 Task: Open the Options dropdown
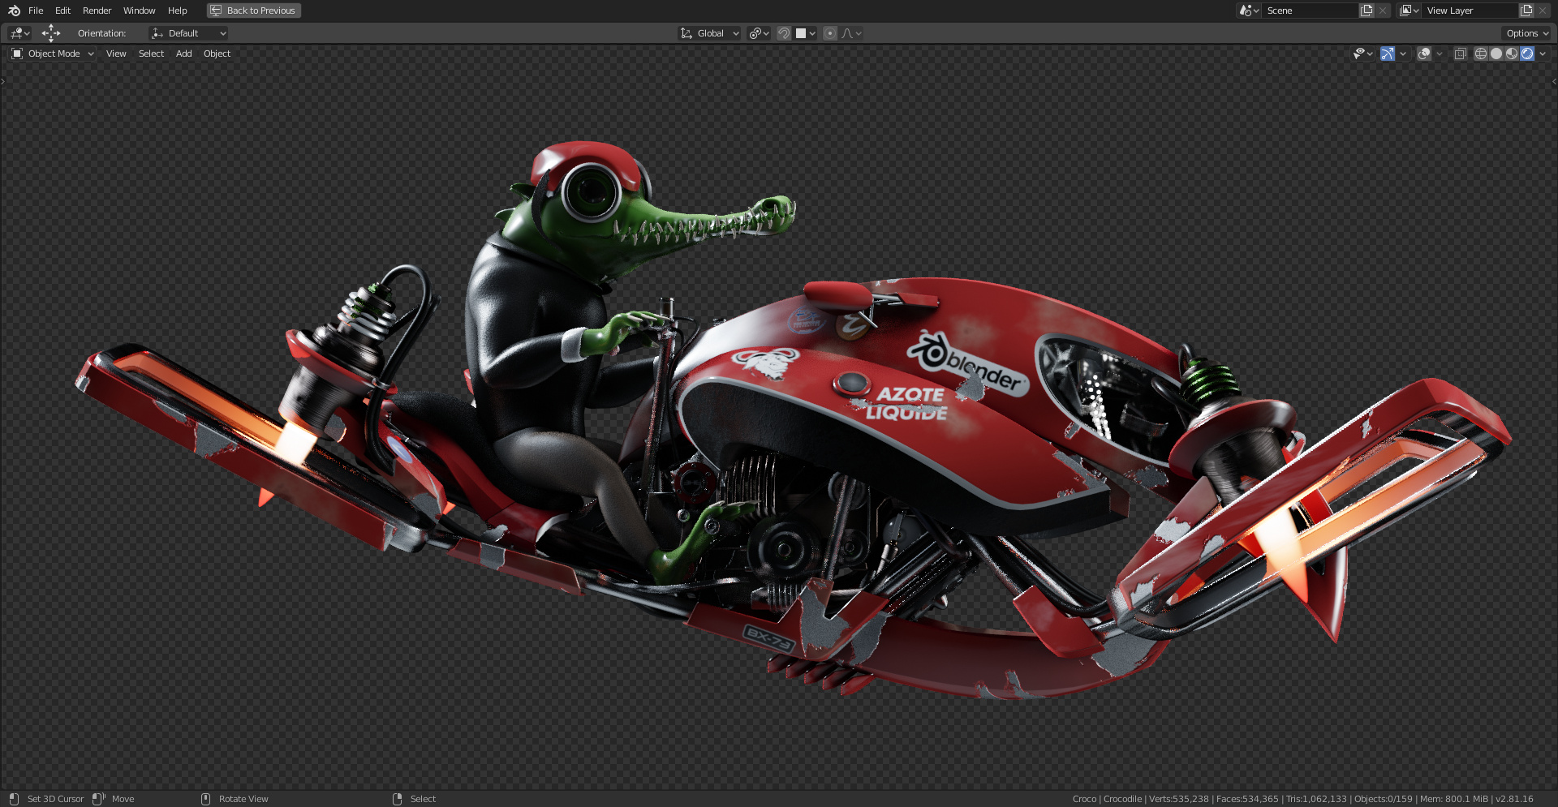[x=1526, y=33]
